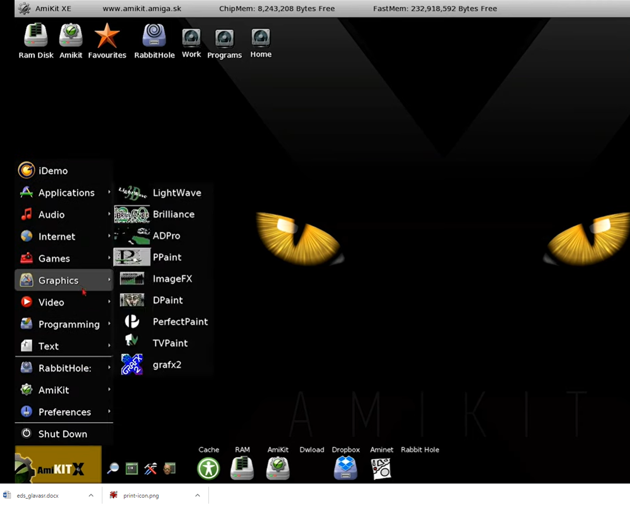Open the RabbitHole desktop drive icon
The height and width of the screenshot is (506, 630).
(x=154, y=41)
